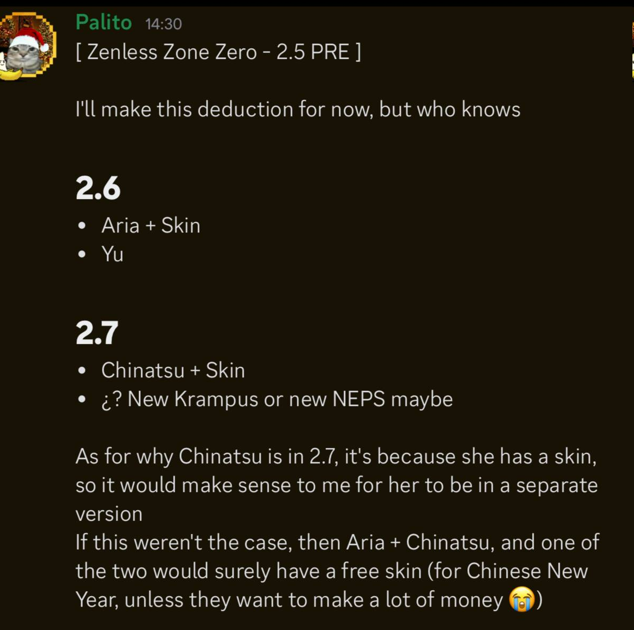Click the "As for why Chinatsu" paragraph
The height and width of the screenshot is (630, 634).
[337, 485]
